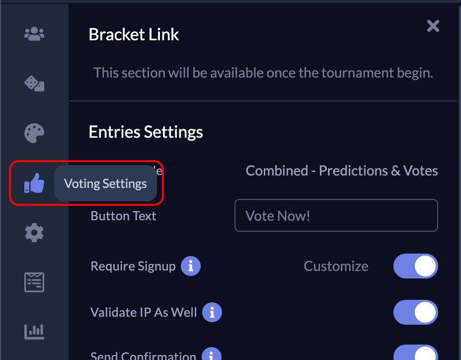Image resolution: width=461 pixels, height=360 pixels.
Task: Open the Combined - Predictions & Votes selector
Action: tap(341, 170)
